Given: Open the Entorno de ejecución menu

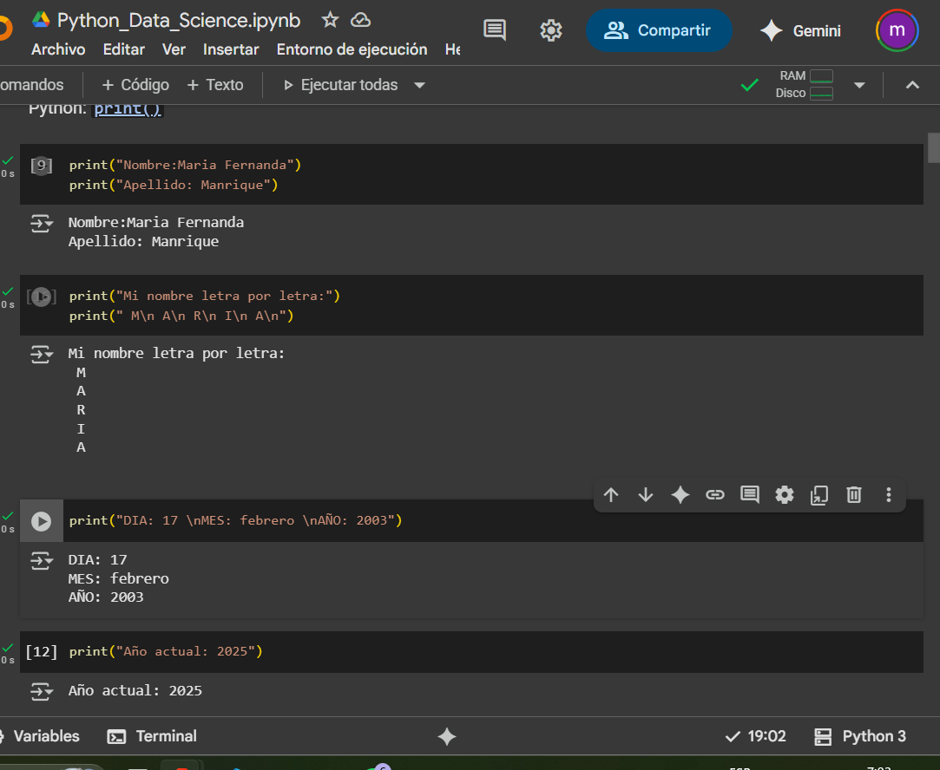Looking at the screenshot, I should (352, 49).
